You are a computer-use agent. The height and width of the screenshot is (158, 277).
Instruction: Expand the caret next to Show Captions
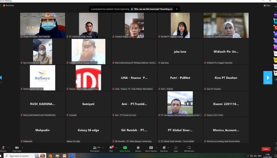point(157,147)
